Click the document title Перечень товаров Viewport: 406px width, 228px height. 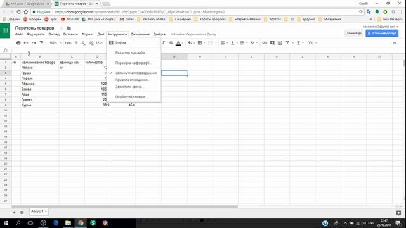(x=34, y=28)
